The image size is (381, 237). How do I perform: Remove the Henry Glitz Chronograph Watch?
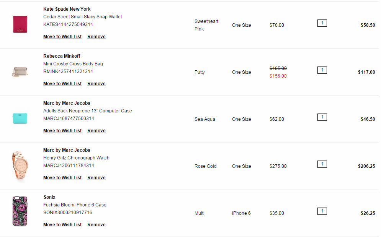[x=96, y=178]
